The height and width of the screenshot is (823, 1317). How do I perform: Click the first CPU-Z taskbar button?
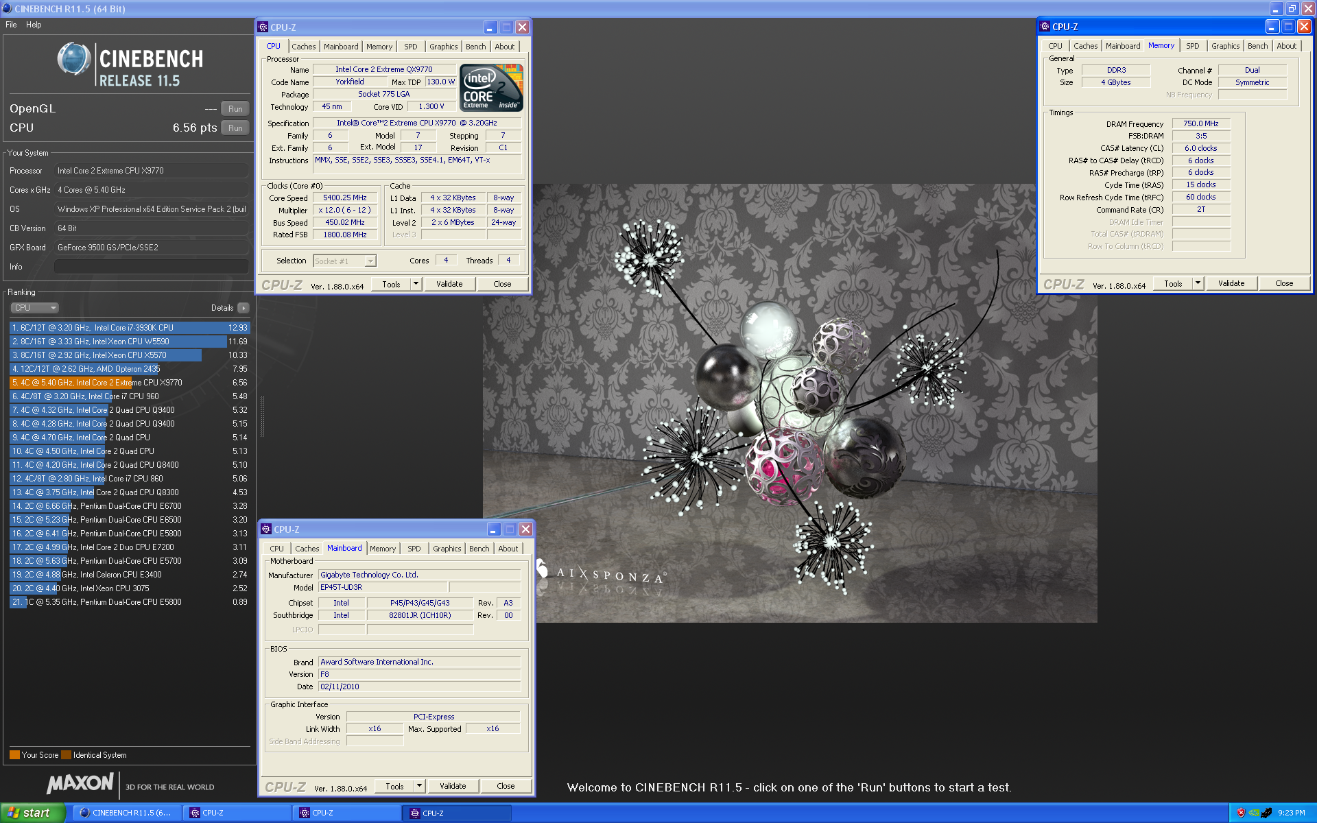(x=237, y=813)
